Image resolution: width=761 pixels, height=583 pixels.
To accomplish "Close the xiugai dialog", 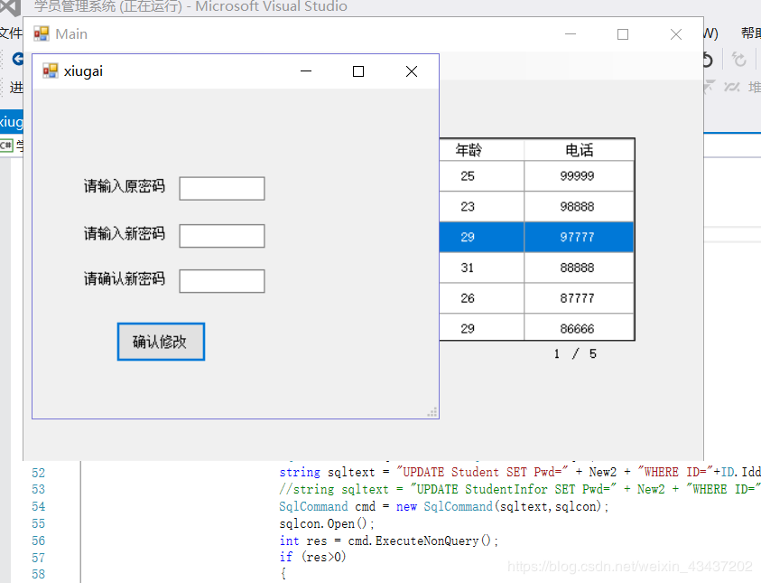I will (411, 71).
